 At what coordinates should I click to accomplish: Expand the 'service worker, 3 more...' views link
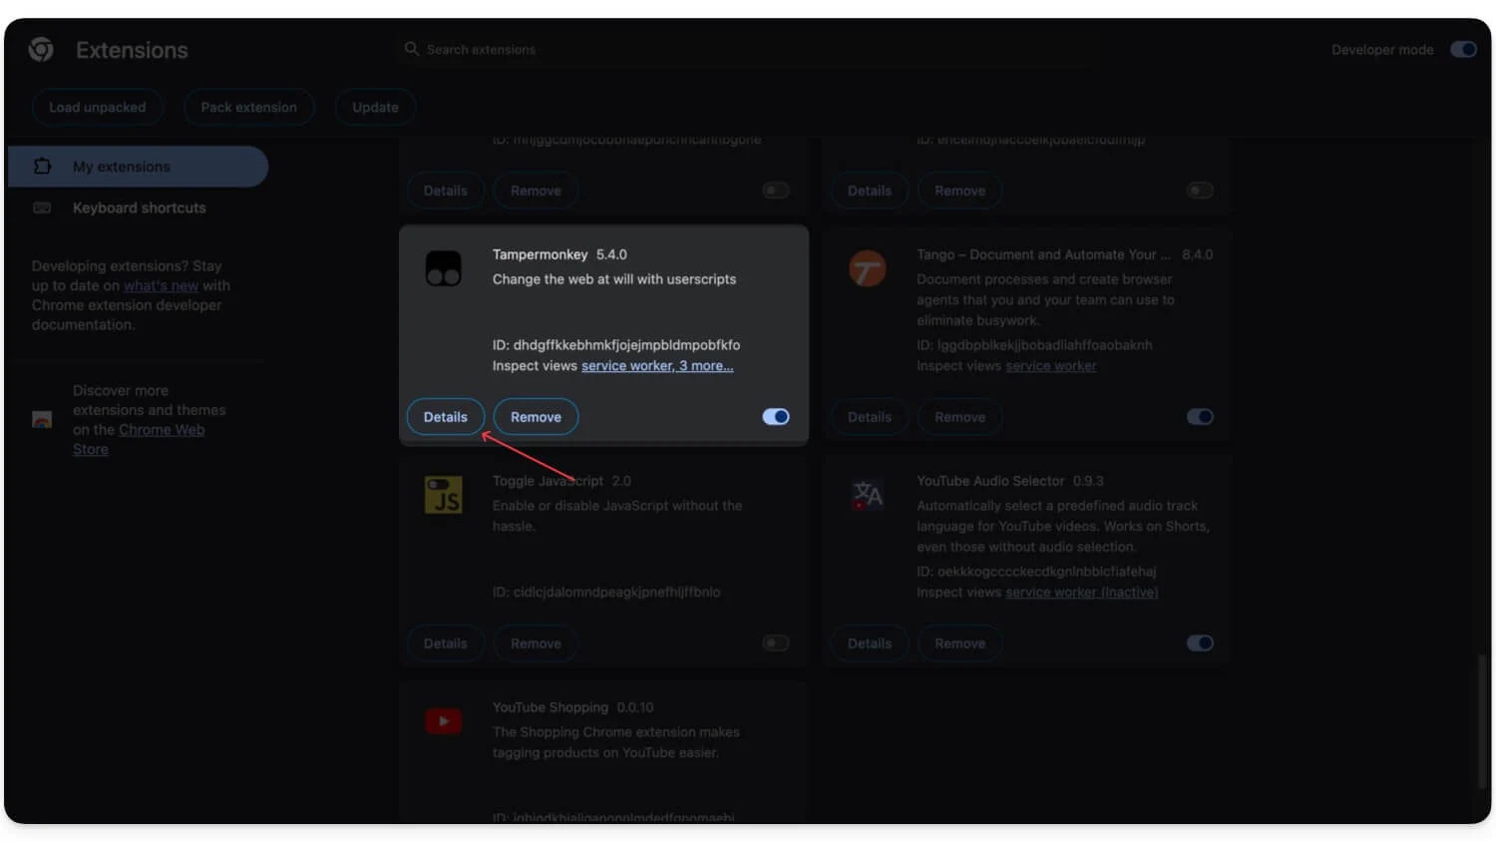pyautogui.click(x=657, y=365)
